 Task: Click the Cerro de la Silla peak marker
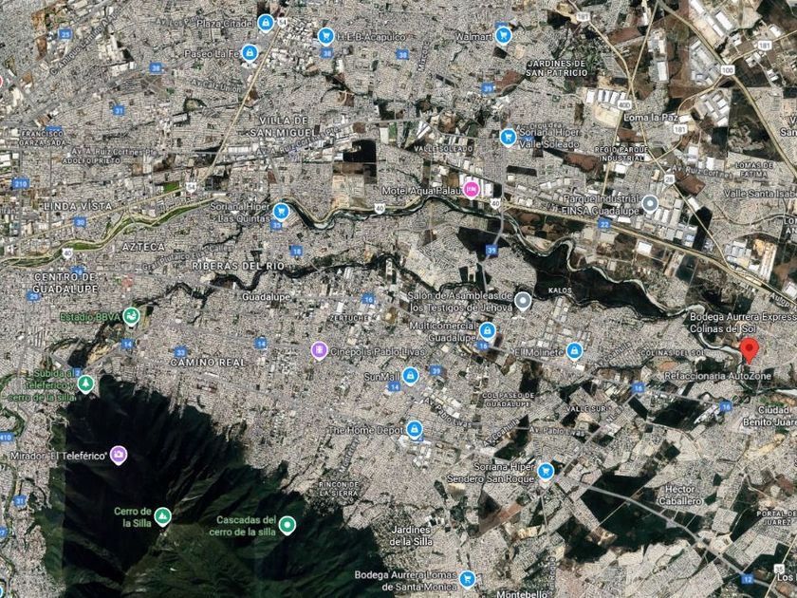[x=162, y=516]
